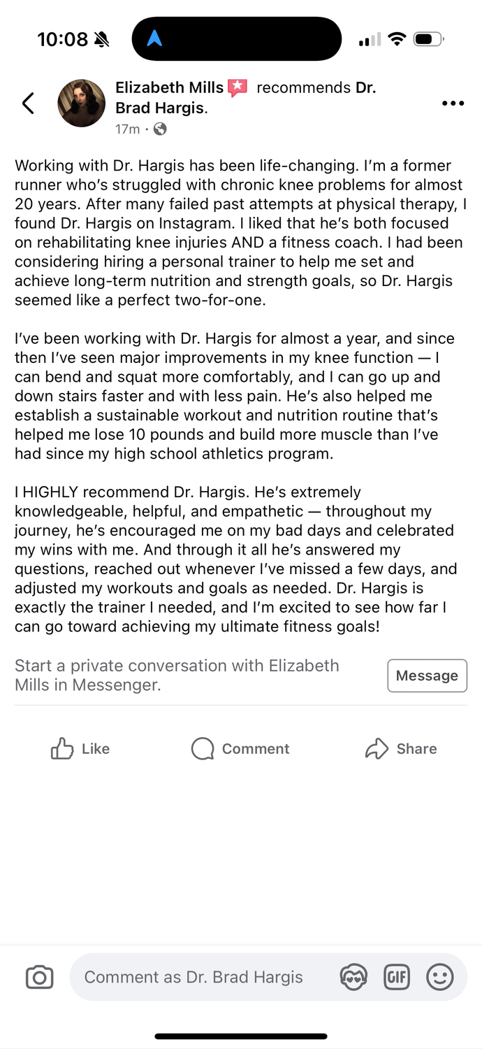482x1049 pixels.
Task: Open the three-dots post options menu
Action: (453, 104)
